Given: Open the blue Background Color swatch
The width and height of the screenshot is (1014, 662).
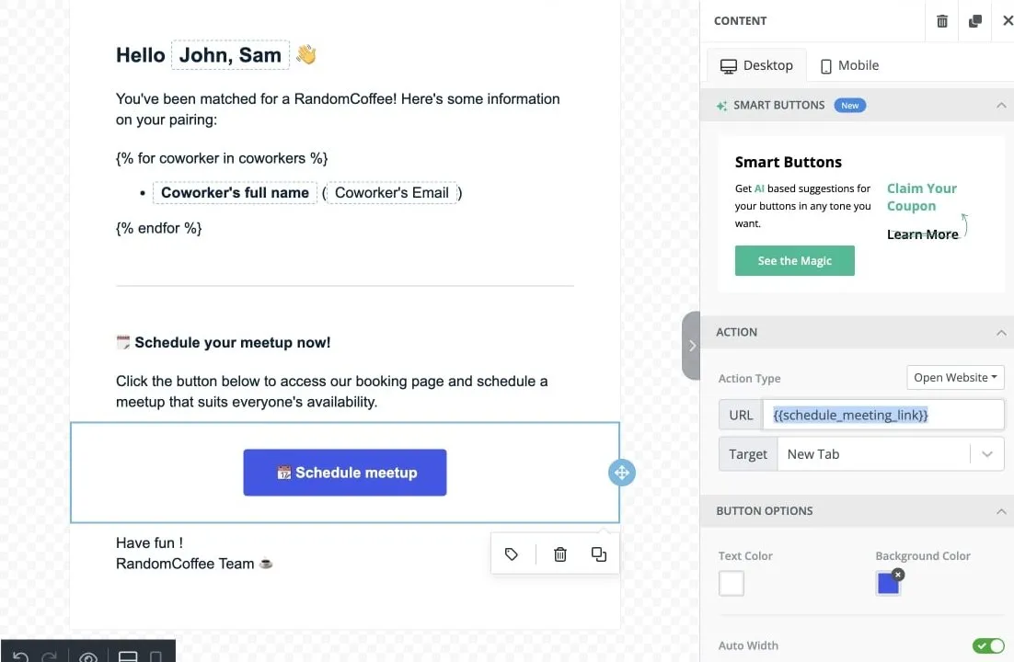Looking at the screenshot, I should click(x=887, y=585).
